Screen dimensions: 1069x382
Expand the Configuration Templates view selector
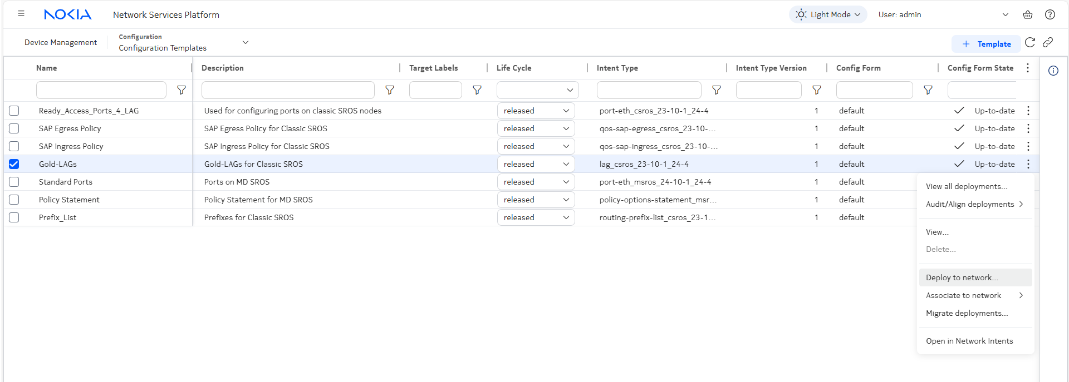pos(245,42)
